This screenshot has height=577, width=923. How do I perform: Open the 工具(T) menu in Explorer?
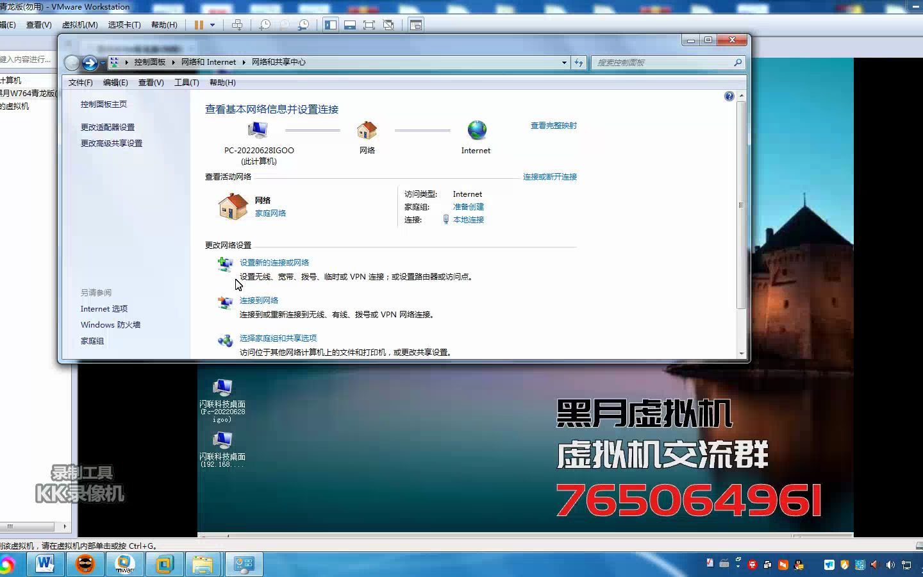[x=186, y=82]
